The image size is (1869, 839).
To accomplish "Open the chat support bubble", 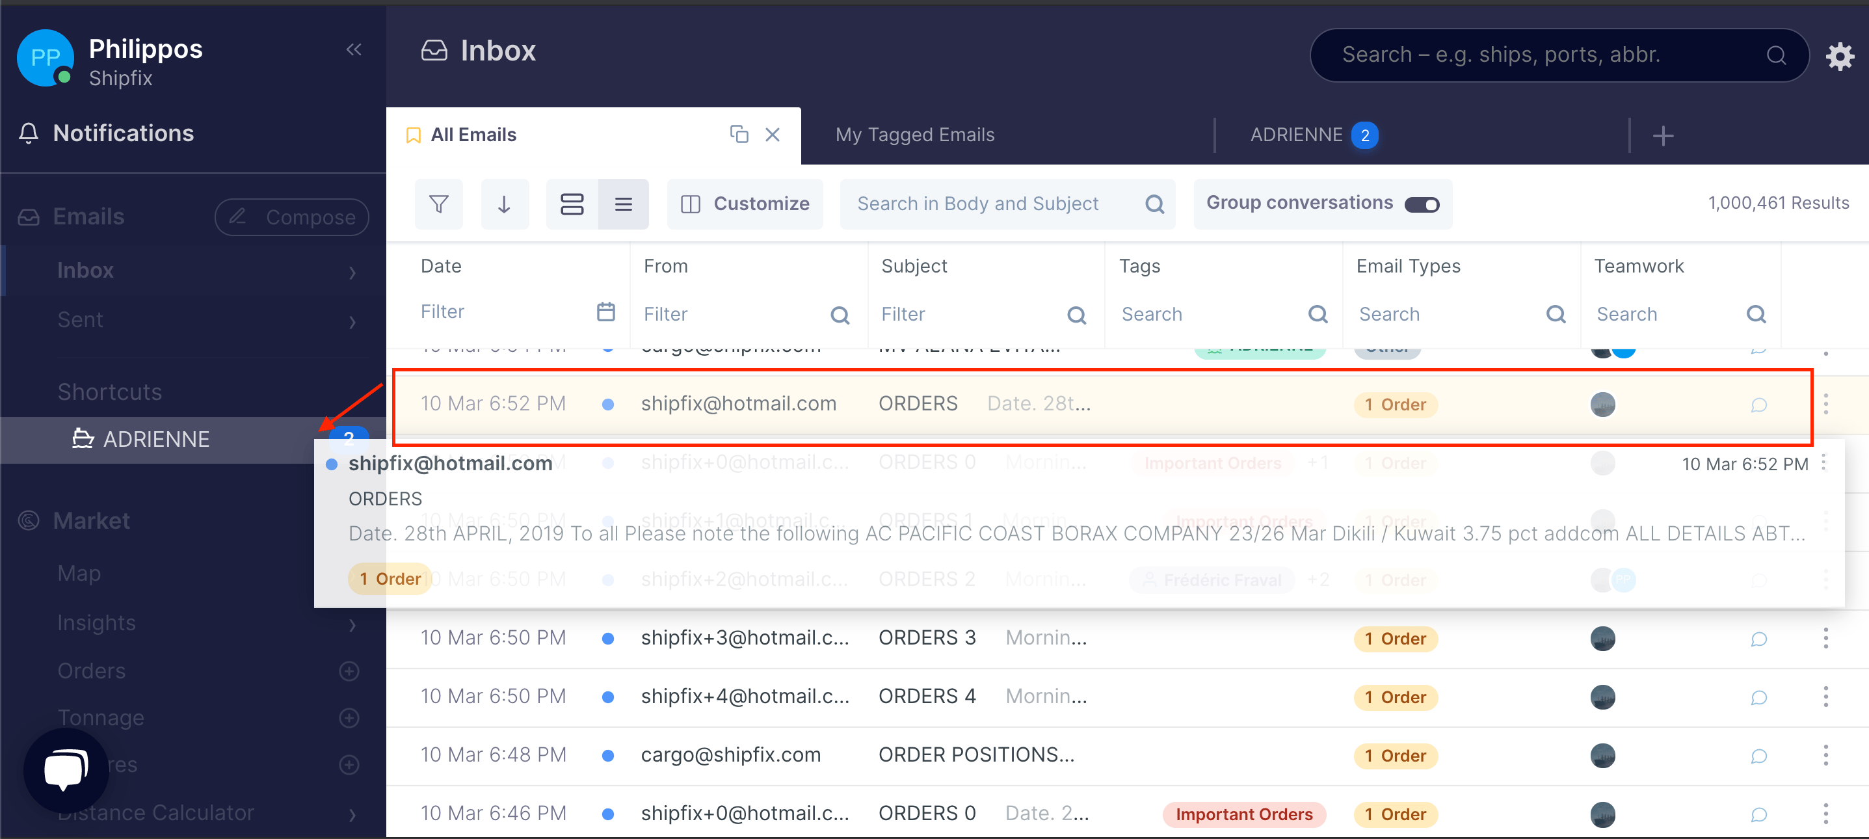I will pos(66,769).
